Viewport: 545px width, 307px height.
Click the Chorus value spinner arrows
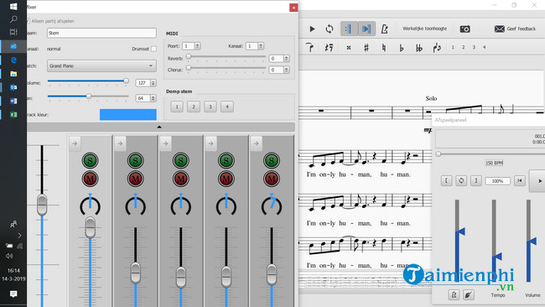coord(287,70)
